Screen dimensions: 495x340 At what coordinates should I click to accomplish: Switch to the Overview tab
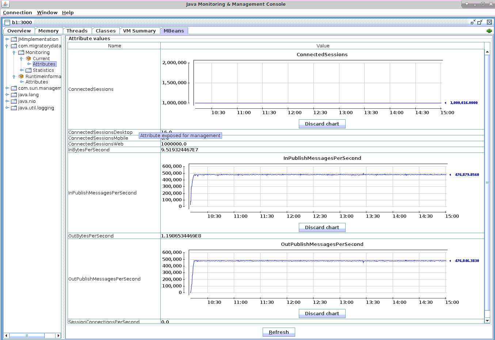pyautogui.click(x=19, y=31)
